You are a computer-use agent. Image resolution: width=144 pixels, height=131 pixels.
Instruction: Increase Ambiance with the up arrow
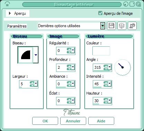(69, 83)
